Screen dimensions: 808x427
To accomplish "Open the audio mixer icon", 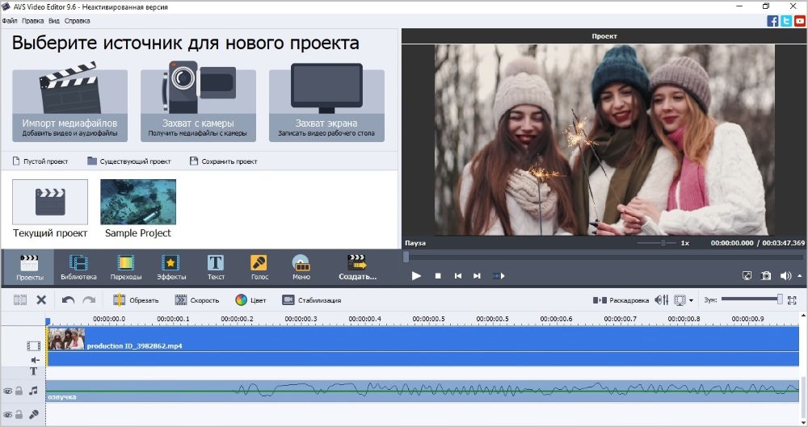I will click(661, 300).
